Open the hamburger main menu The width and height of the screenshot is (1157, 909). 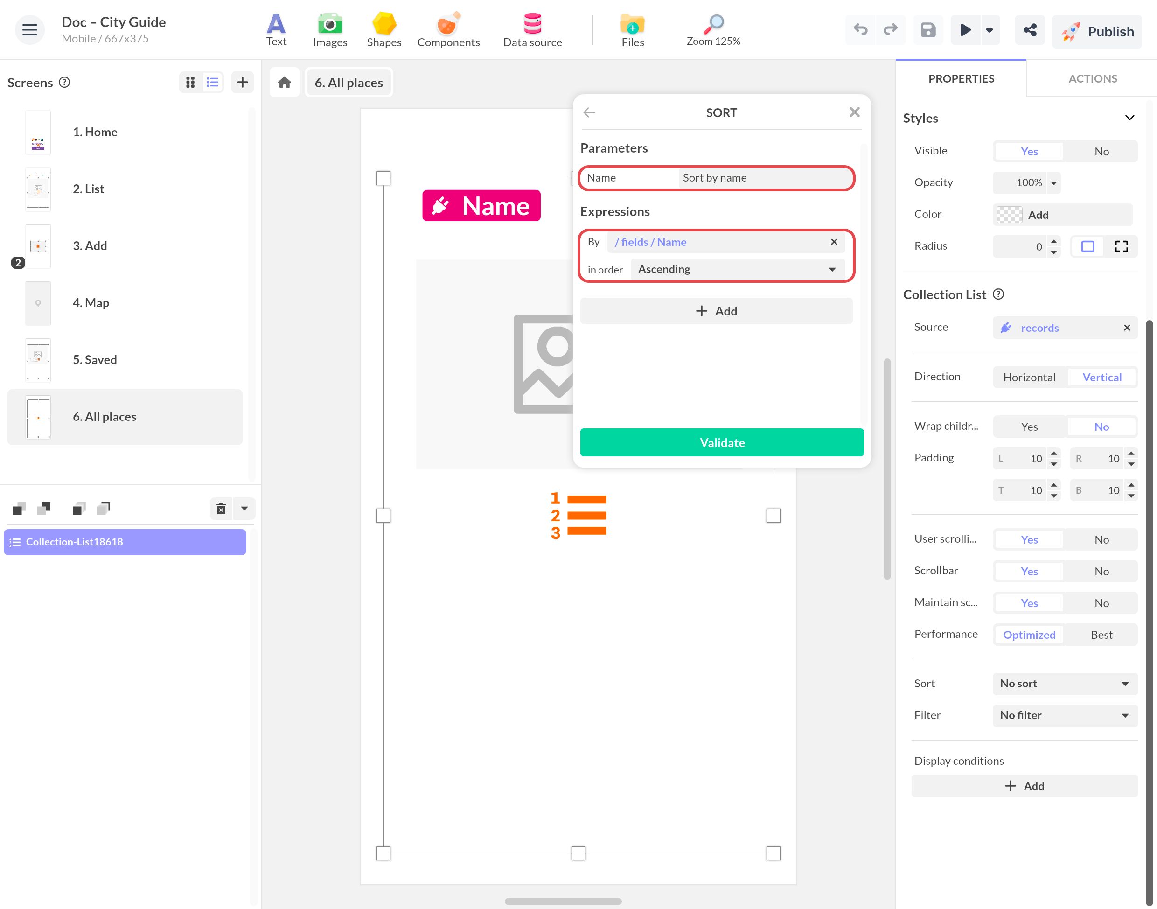coord(29,30)
